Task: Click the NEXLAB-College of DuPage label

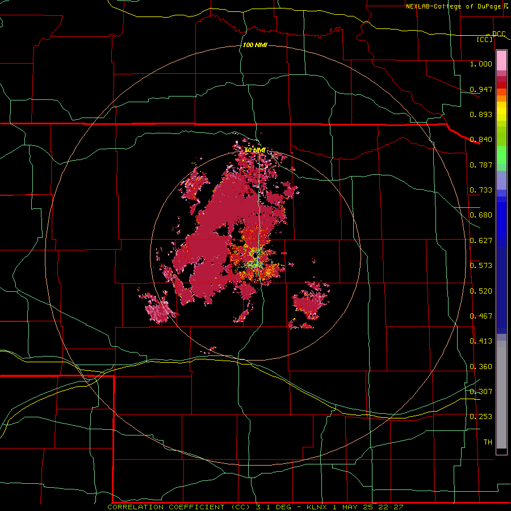Action: 454,6
